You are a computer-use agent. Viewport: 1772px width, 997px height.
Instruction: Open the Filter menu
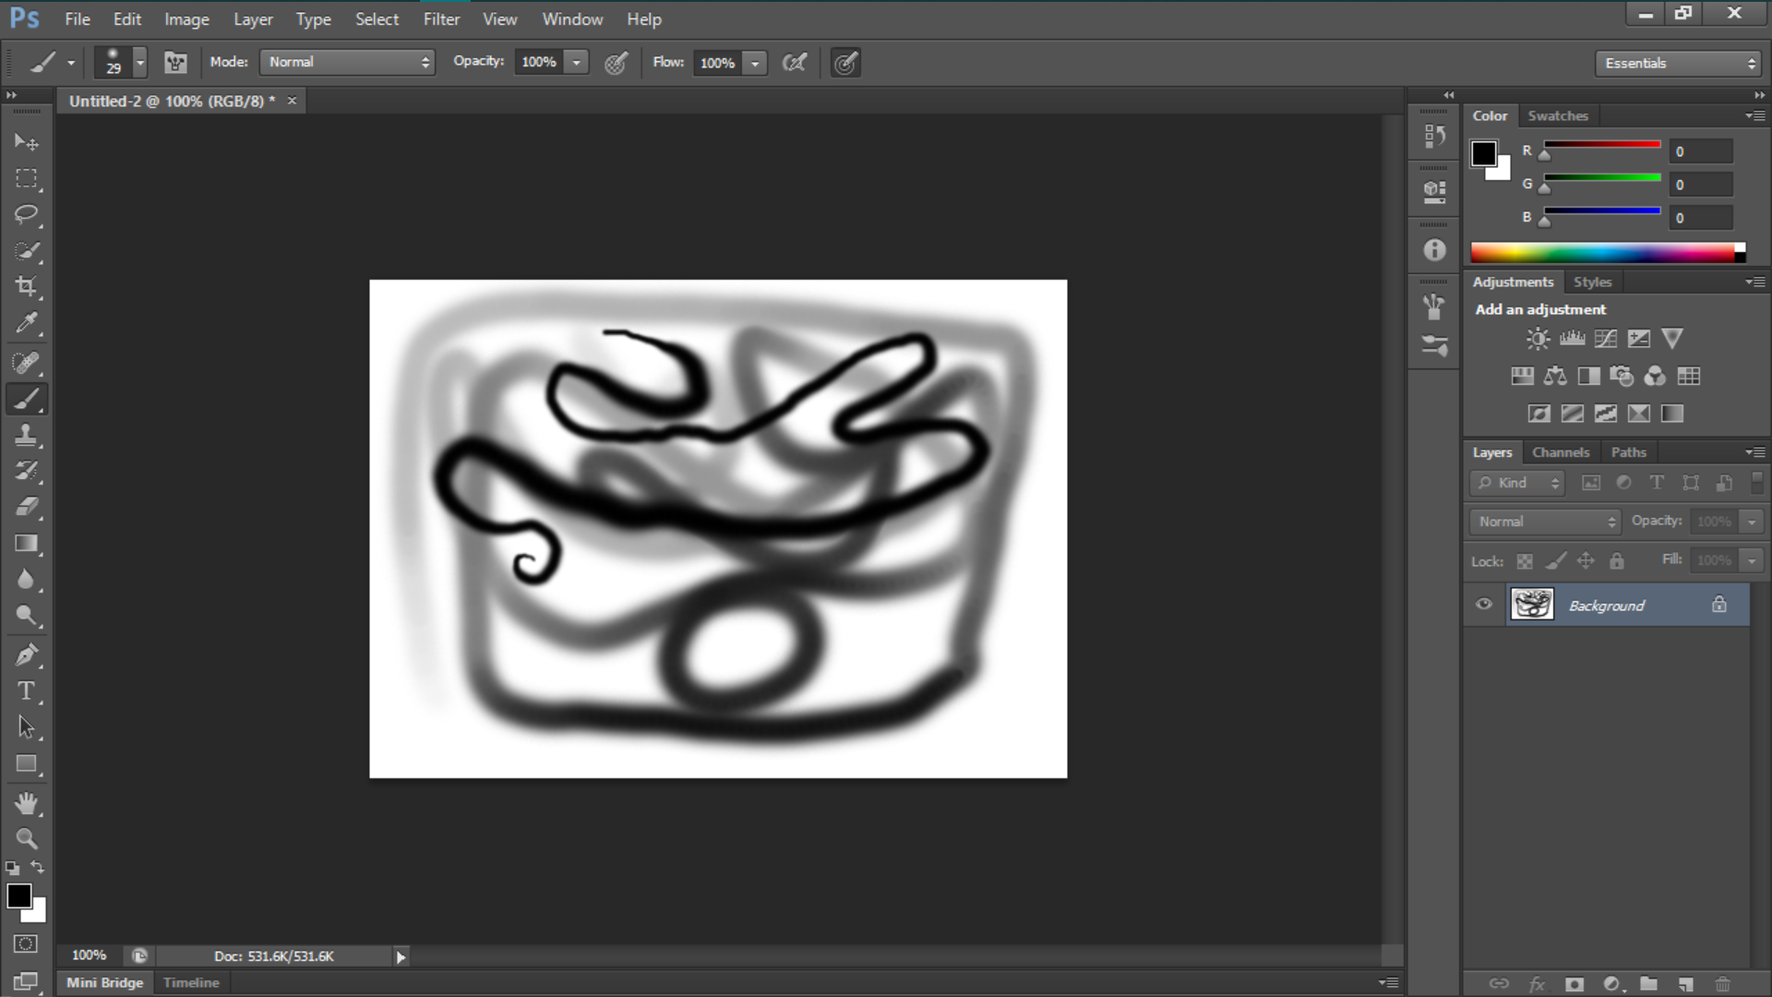click(x=441, y=18)
